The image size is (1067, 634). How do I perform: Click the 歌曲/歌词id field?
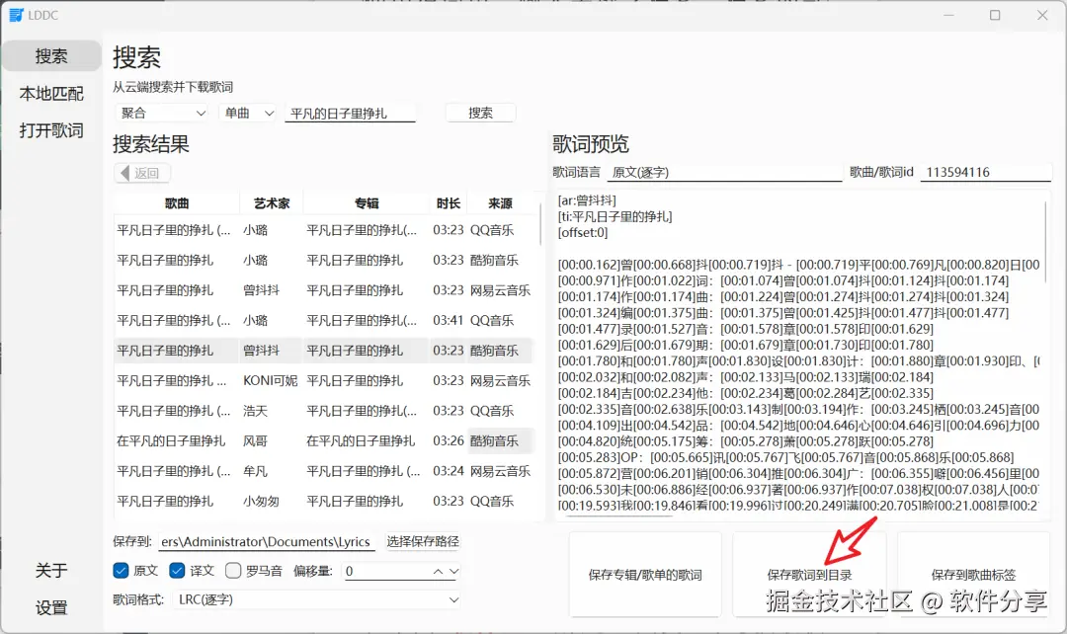986,172
